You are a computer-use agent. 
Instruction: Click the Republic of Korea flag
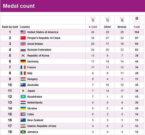coord(23,56)
